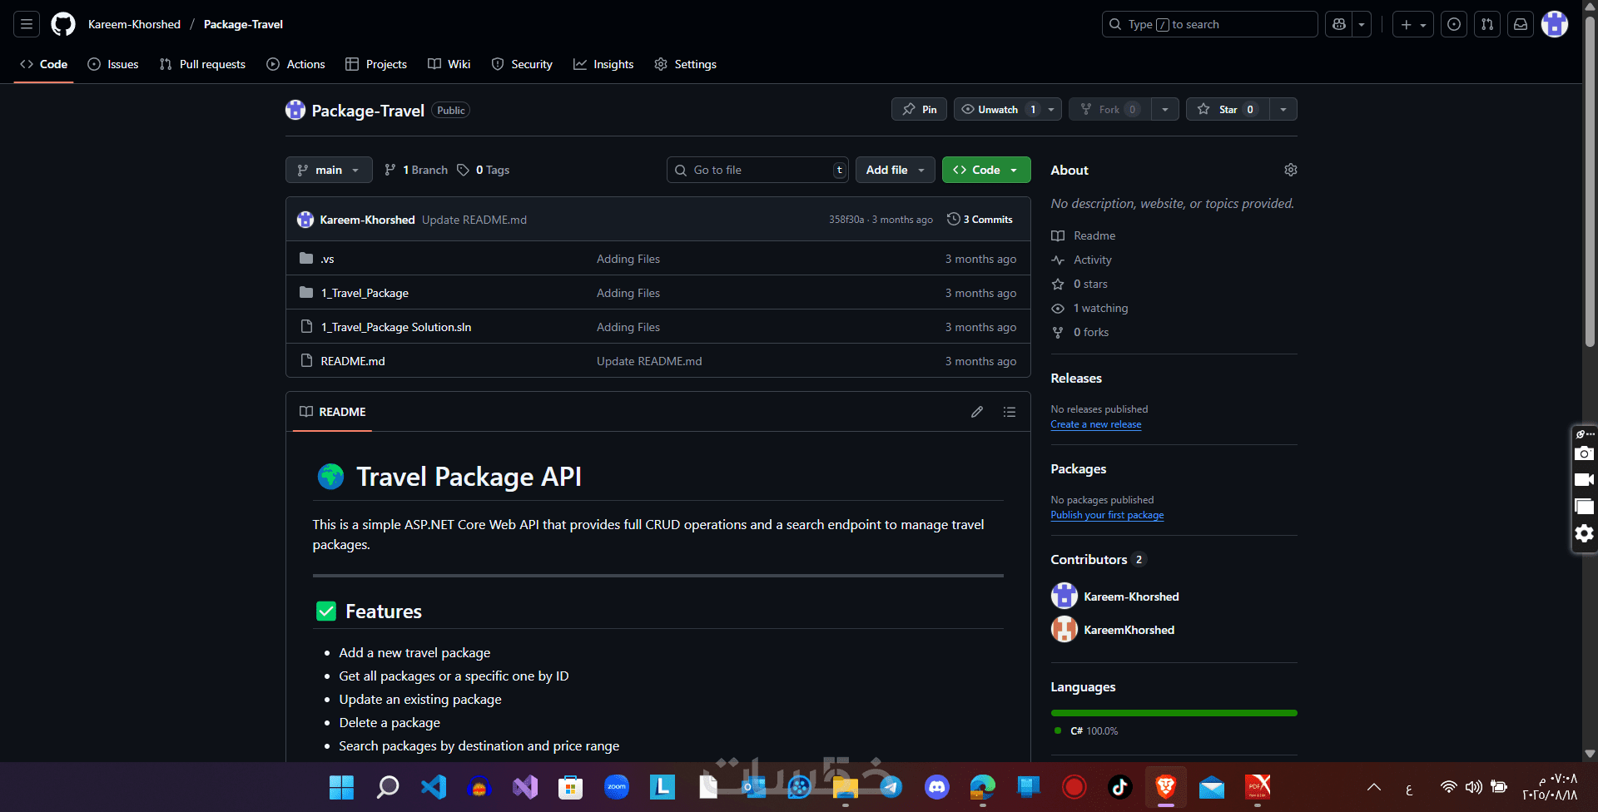The image size is (1598, 812).
Task: Open the 0 forks link
Action: pyautogui.click(x=1091, y=332)
